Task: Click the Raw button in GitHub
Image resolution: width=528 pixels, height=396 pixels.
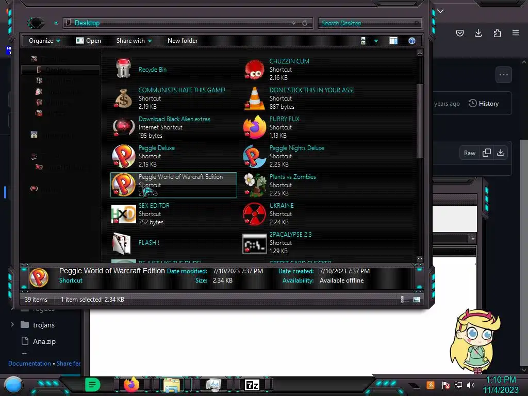Action: [x=469, y=153]
